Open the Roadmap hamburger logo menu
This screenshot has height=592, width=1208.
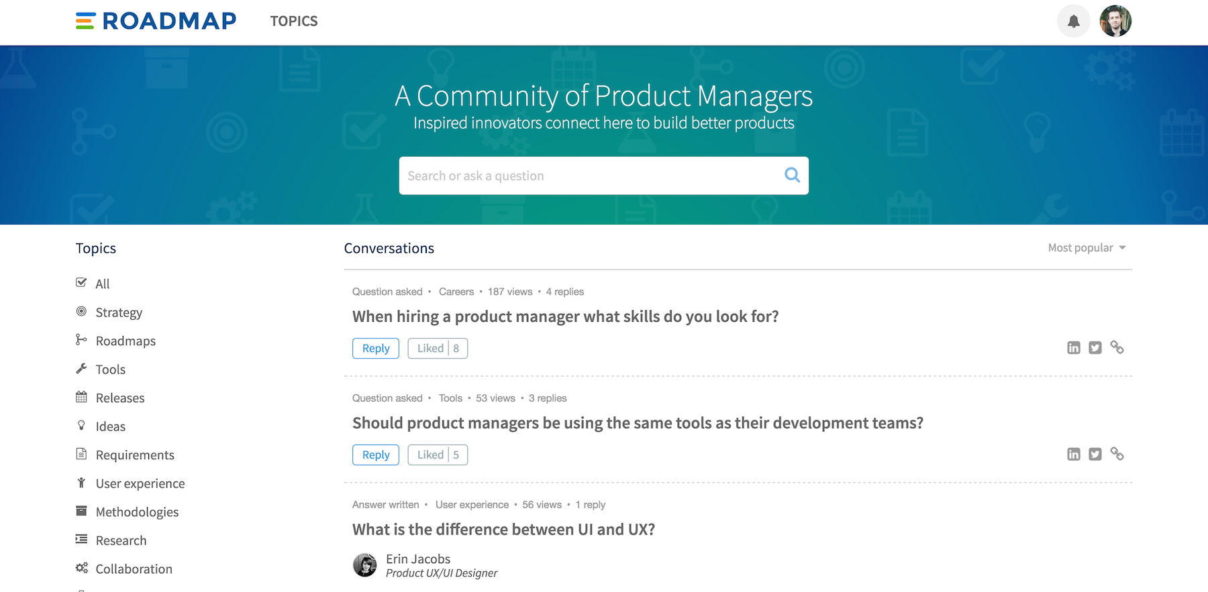click(85, 21)
